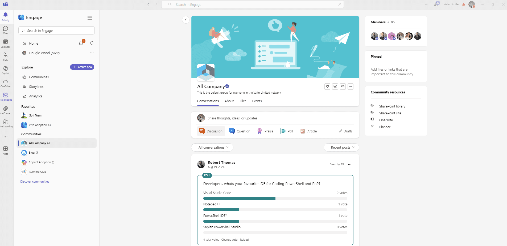This screenshot has width=507, height=246.
Task: Start a Praise post
Action: click(265, 131)
